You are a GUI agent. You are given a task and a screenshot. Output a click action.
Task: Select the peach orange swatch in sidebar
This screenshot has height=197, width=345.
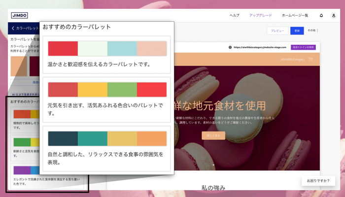pyautogui.click(x=19, y=66)
